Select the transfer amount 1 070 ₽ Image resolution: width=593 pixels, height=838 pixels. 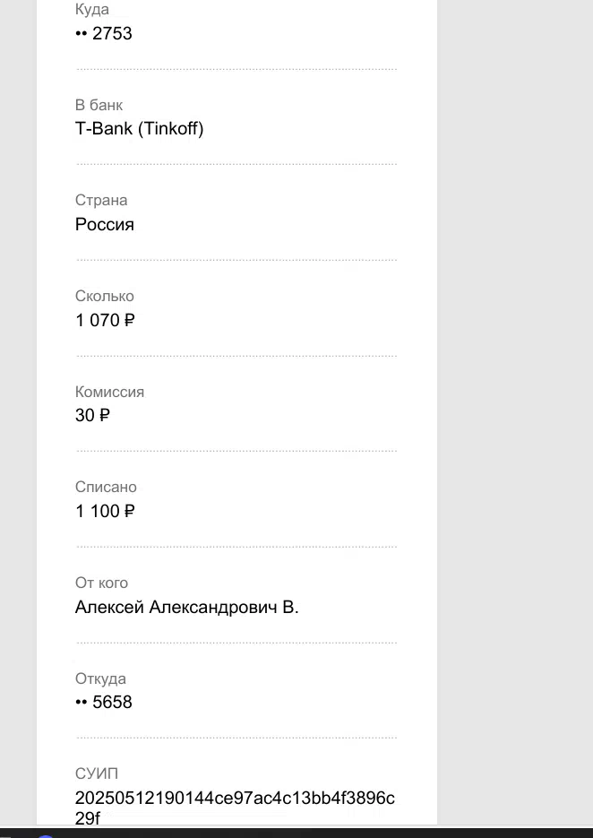point(105,320)
